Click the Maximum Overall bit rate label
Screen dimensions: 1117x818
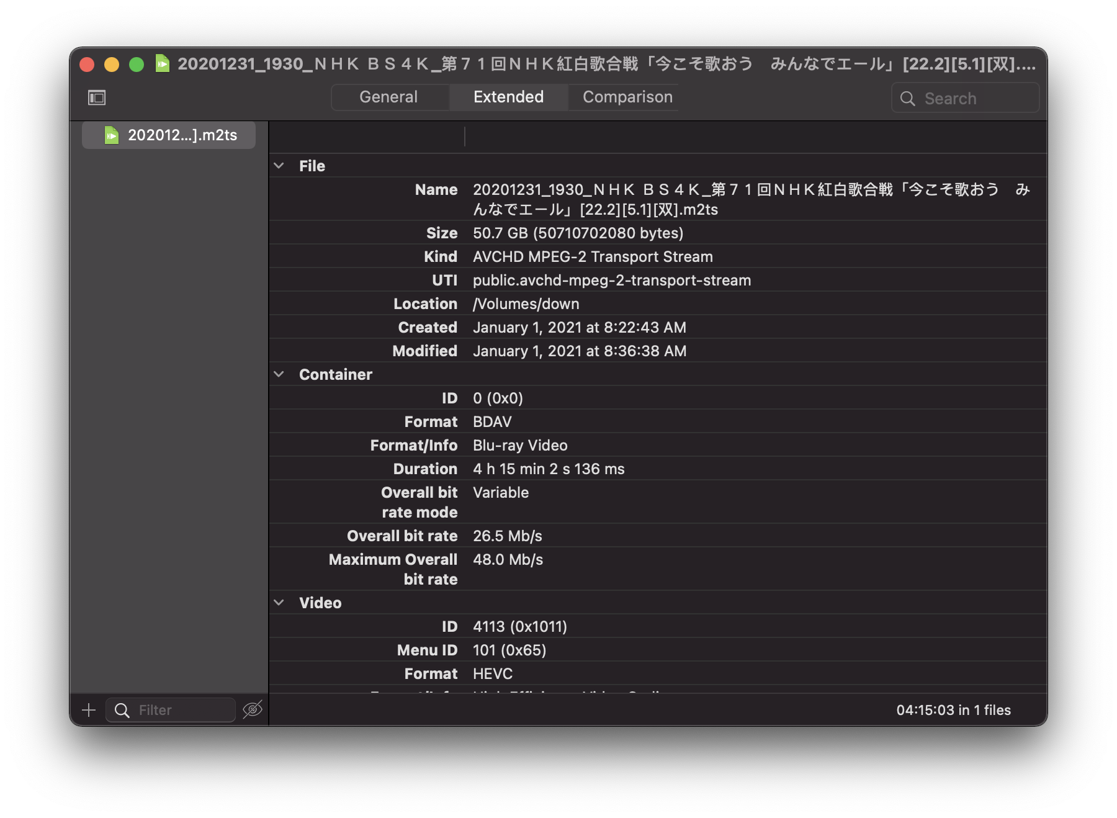[x=393, y=570]
